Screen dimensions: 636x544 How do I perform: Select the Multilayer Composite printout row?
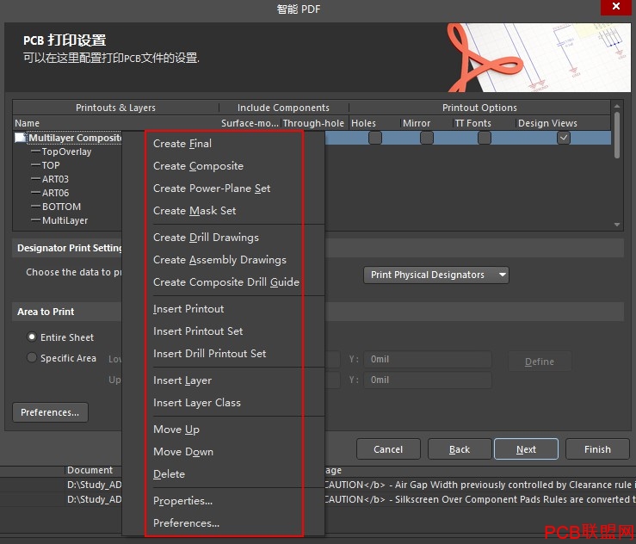click(x=75, y=138)
